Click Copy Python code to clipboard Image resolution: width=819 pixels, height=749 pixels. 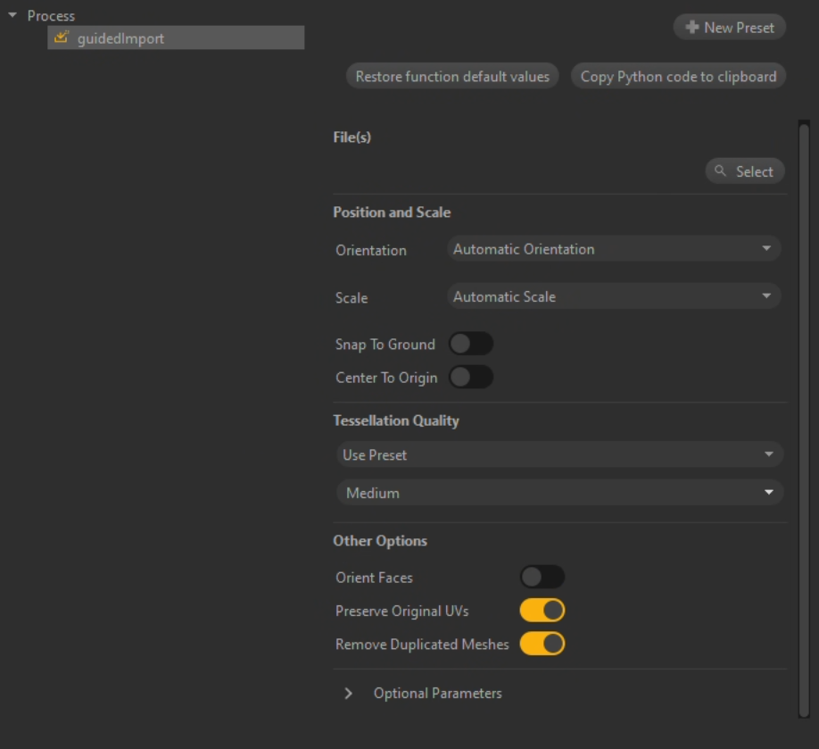point(679,76)
